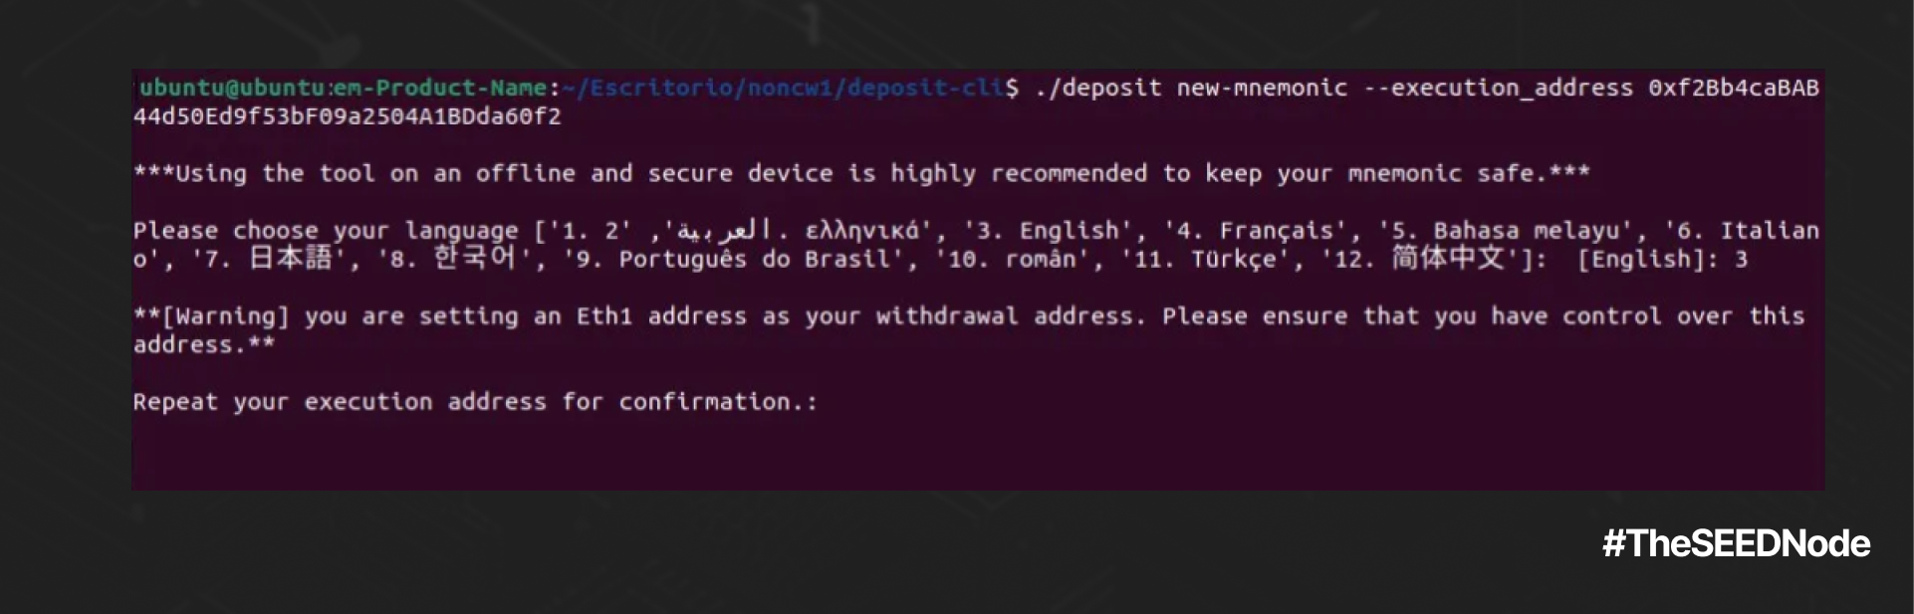Viewport: 1914px width, 614px height.
Task: Click the [English]: 3 input answer
Action: tap(1662, 260)
